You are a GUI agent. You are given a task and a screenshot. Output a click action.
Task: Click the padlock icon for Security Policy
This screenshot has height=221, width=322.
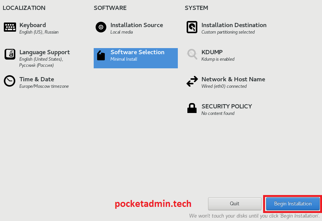(192, 108)
